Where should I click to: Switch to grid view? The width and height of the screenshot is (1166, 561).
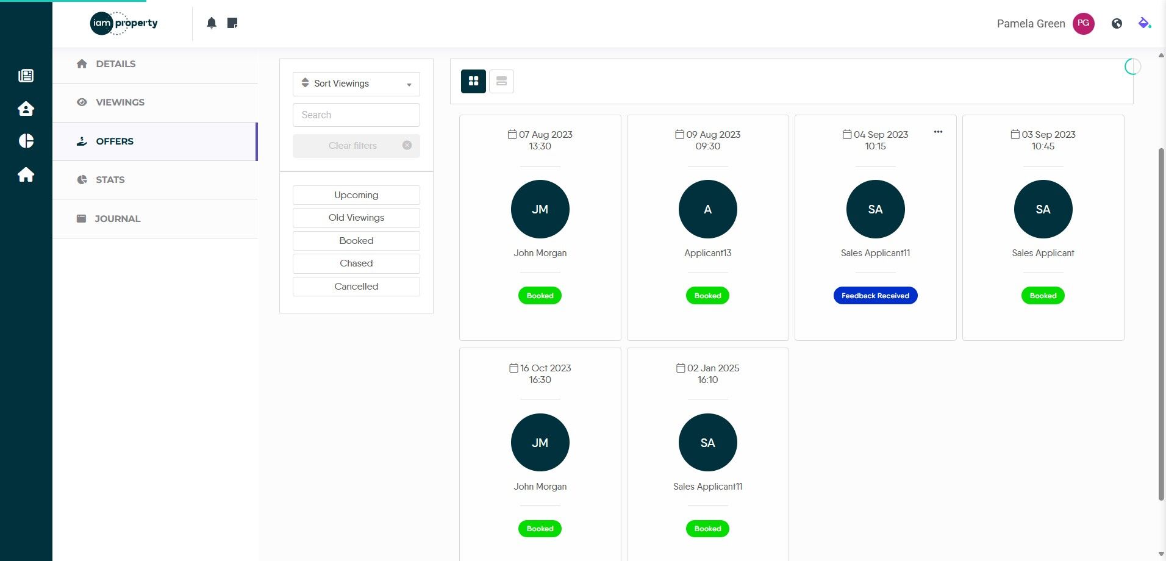[x=473, y=81]
